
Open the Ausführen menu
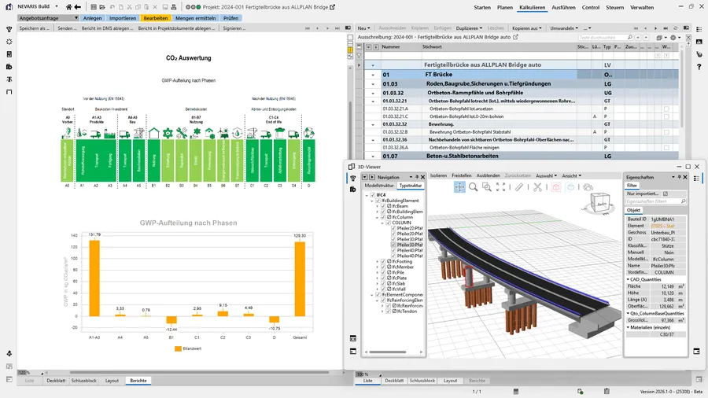563,7
